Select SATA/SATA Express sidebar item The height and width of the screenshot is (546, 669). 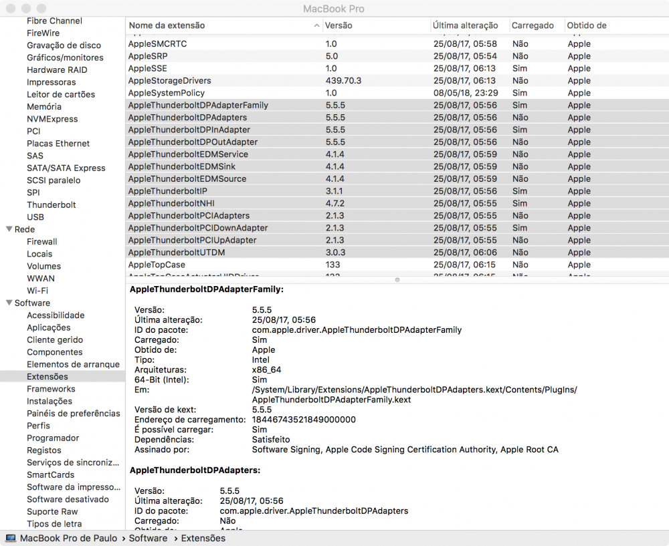click(66, 168)
